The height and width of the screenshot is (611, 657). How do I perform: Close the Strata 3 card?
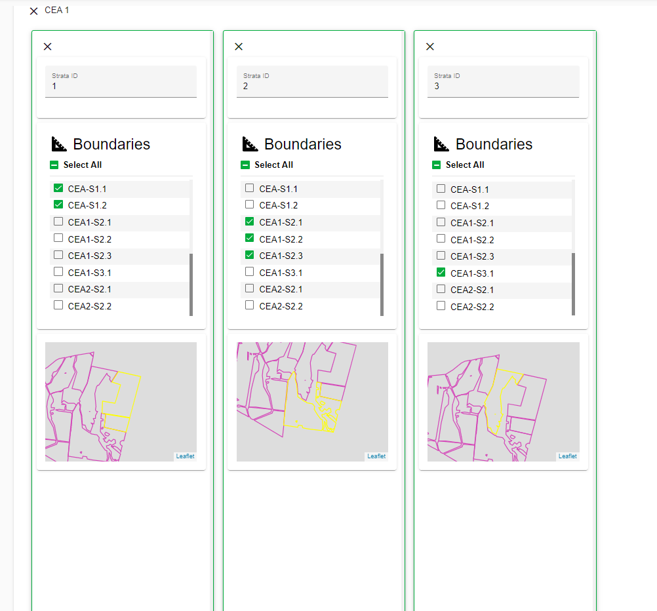click(430, 47)
